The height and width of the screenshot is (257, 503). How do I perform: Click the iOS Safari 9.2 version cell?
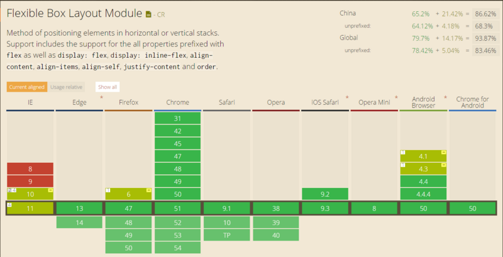(x=325, y=194)
